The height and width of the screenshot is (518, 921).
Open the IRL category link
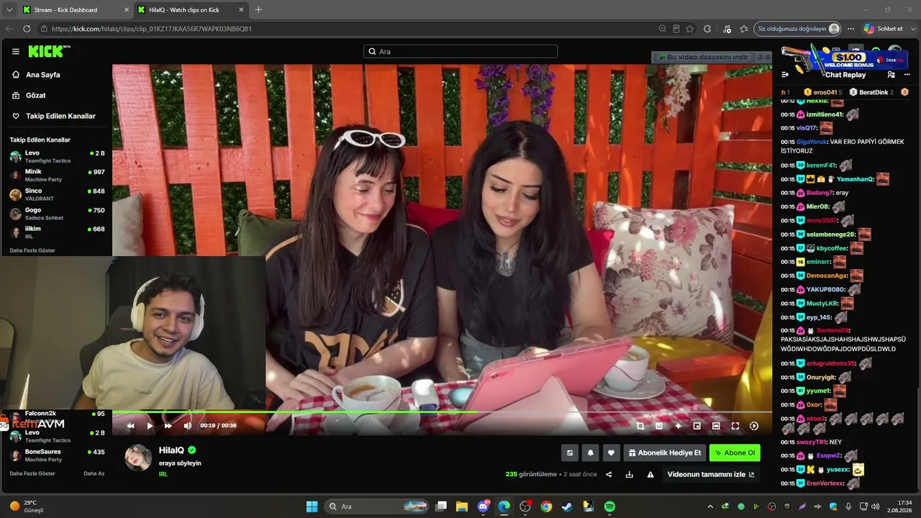163,474
